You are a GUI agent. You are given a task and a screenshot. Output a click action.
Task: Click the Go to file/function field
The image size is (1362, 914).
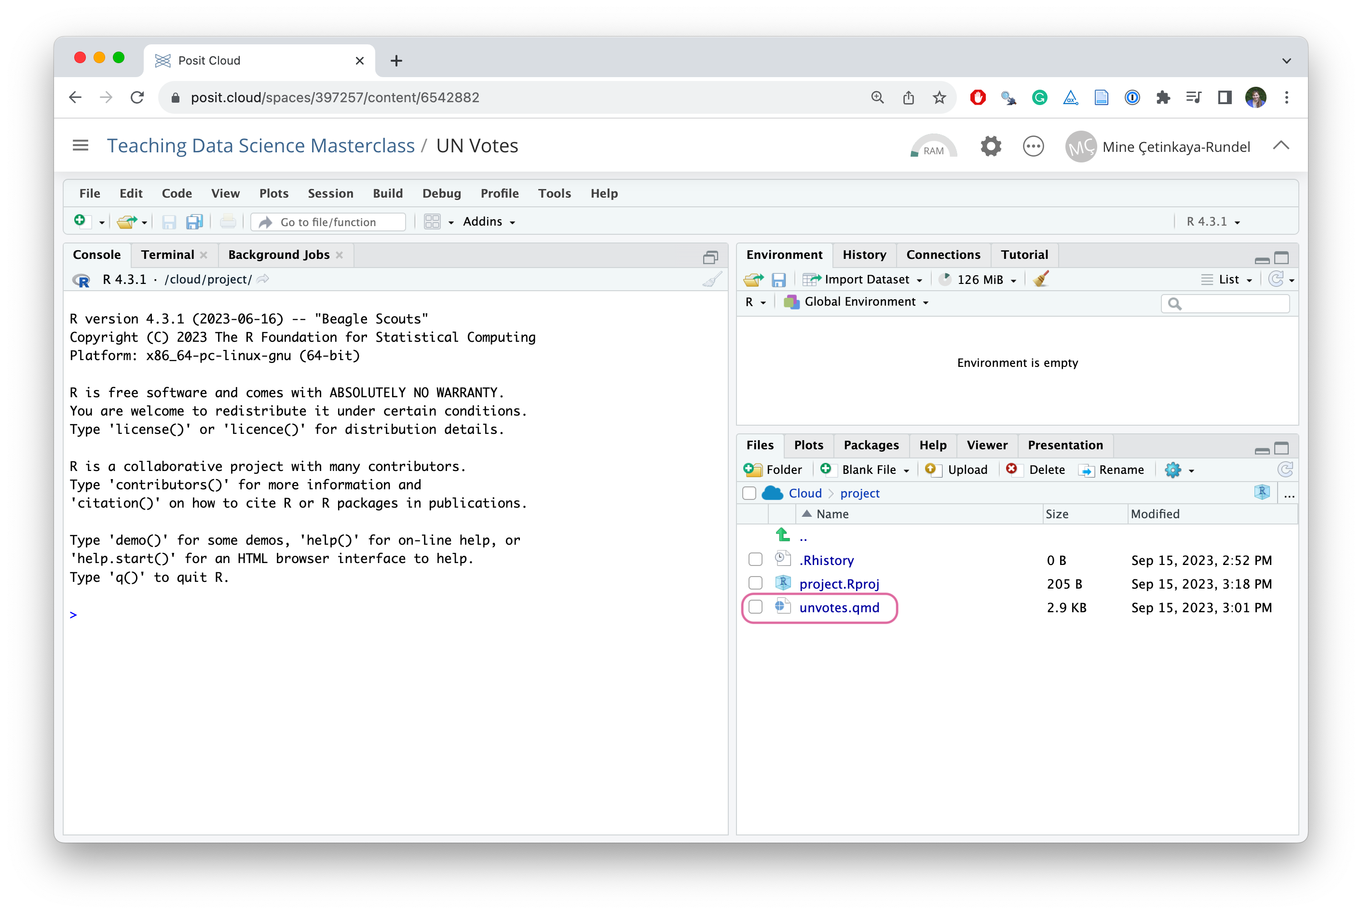click(x=329, y=222)
